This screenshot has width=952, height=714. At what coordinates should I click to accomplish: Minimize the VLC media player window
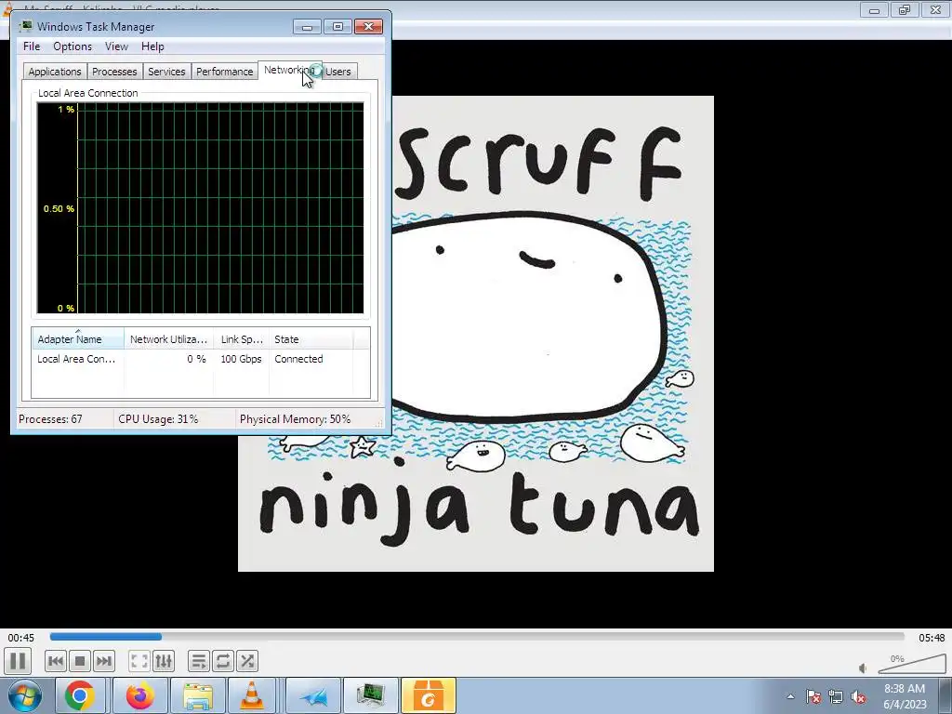[x=874, y=9]
